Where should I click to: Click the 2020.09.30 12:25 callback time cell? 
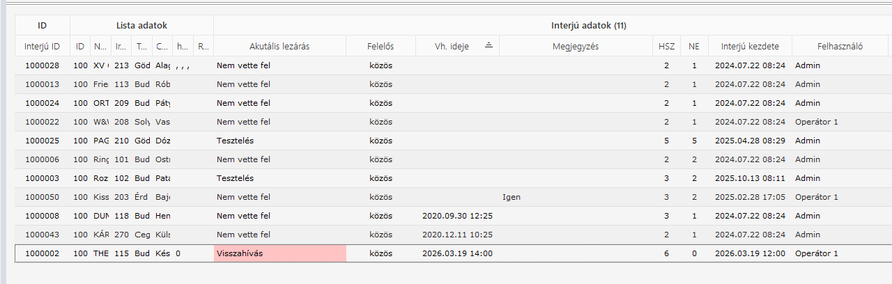coord(457,216)
